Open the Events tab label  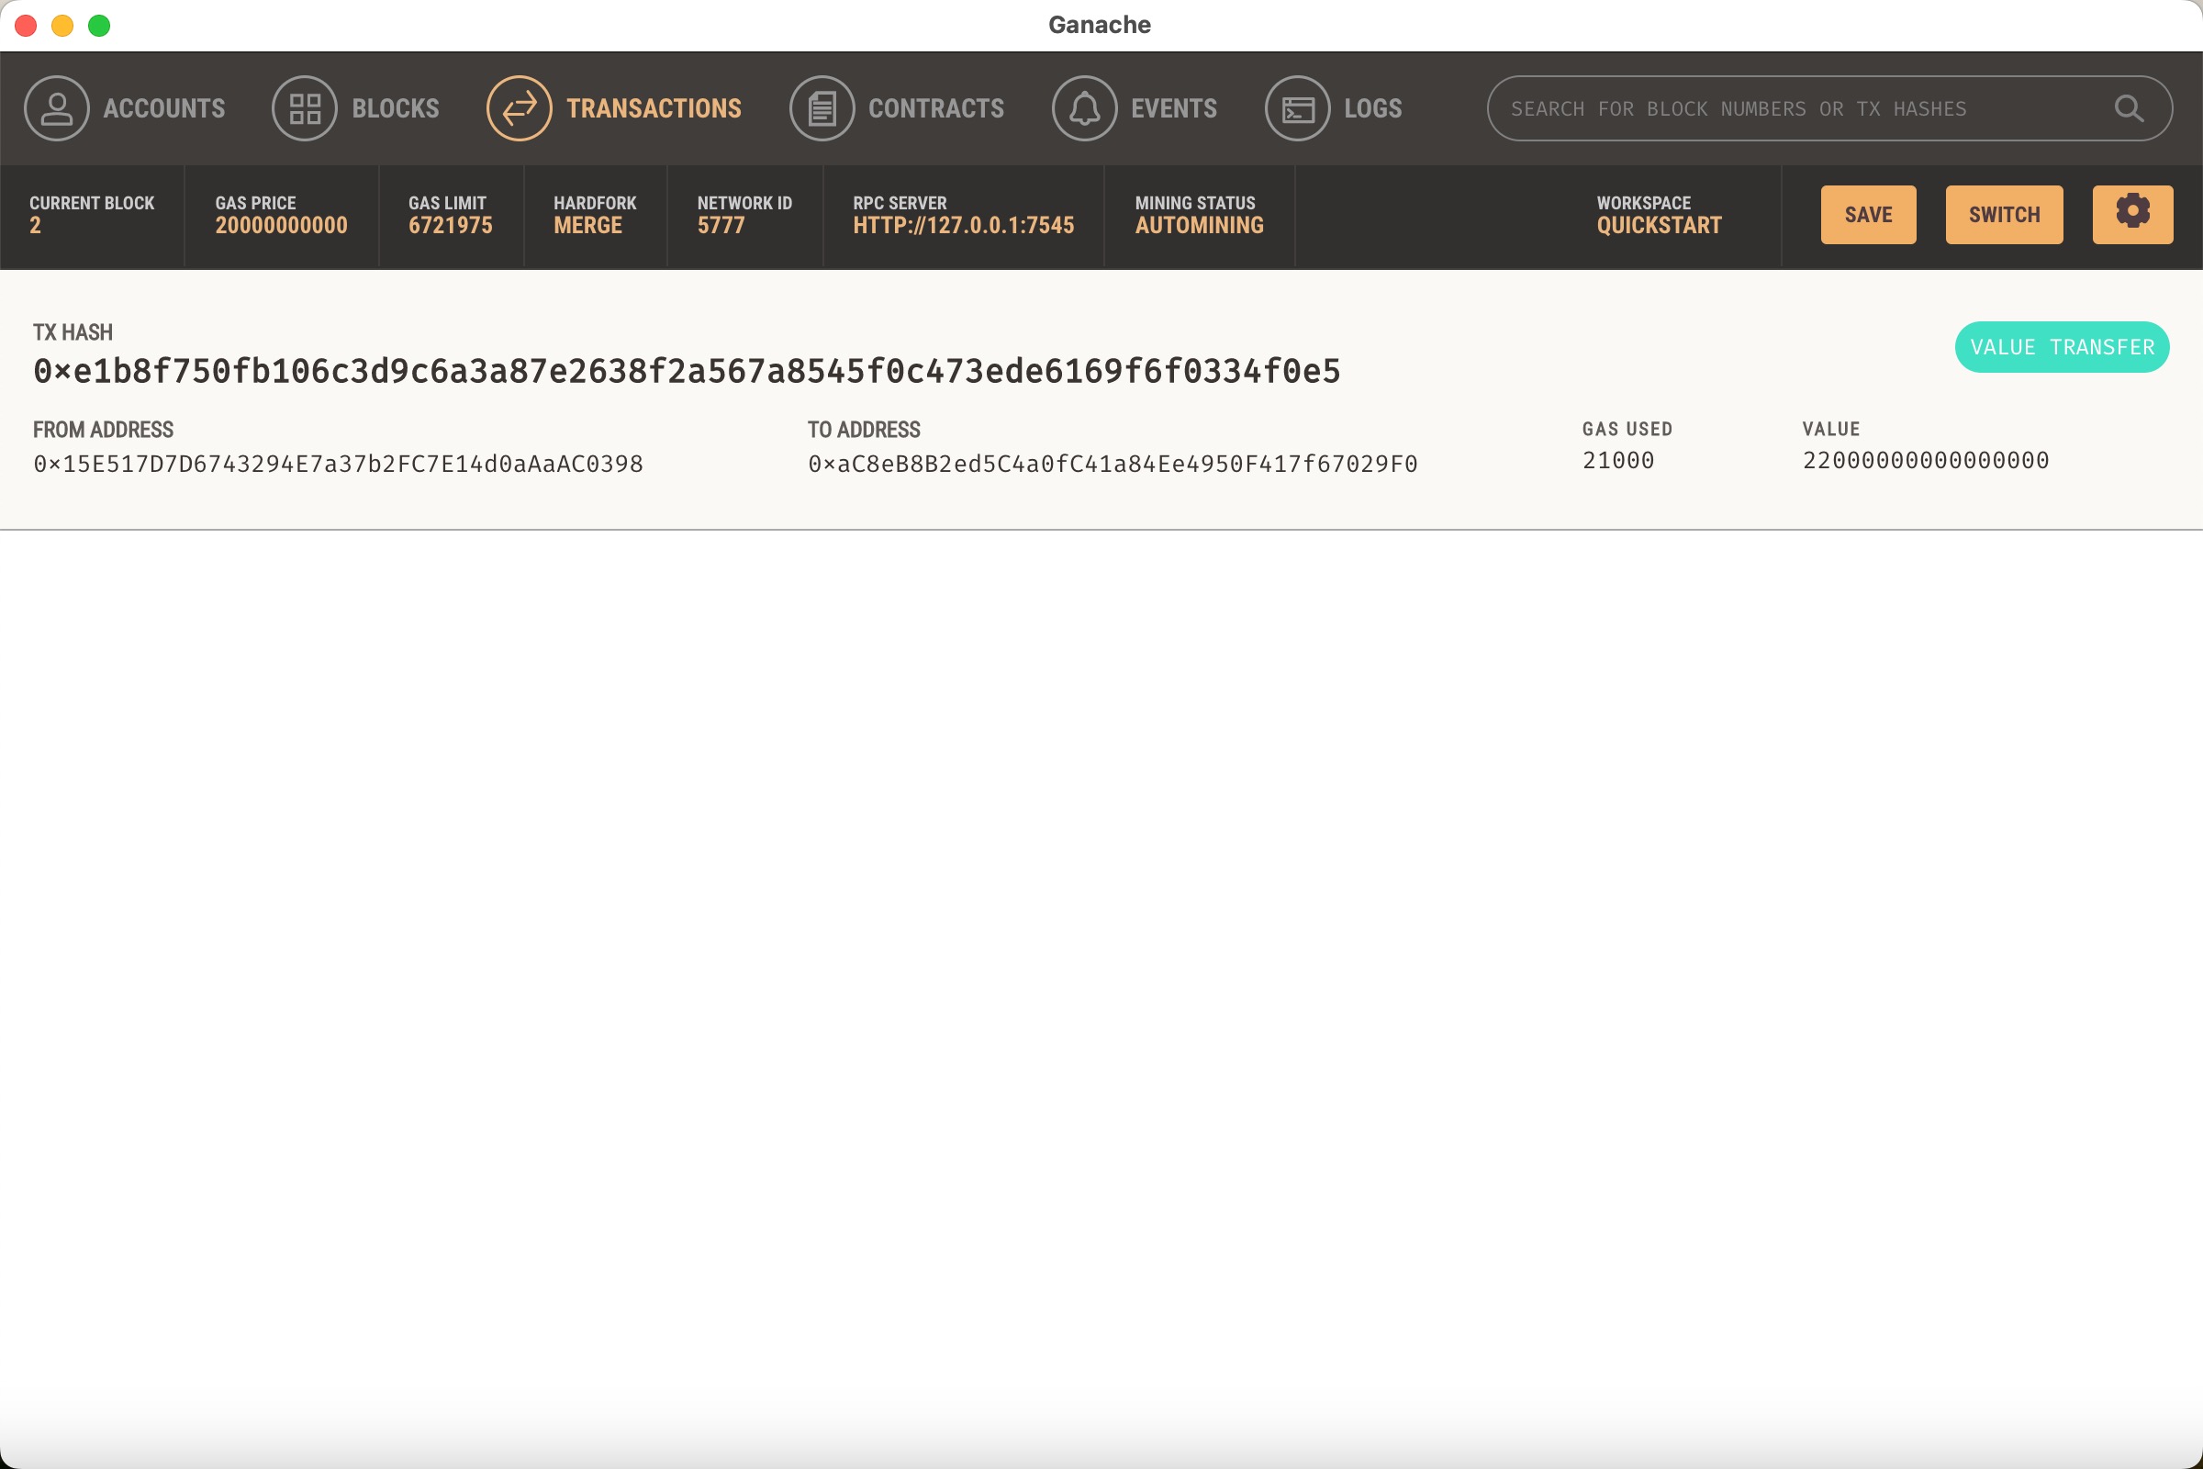click(x=1174, y=108)
